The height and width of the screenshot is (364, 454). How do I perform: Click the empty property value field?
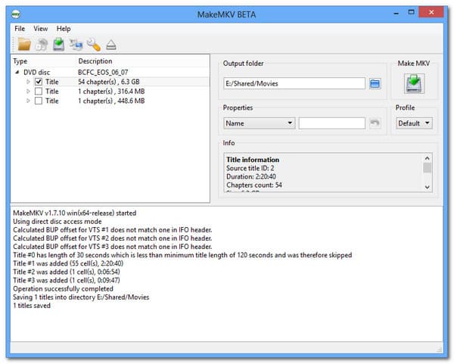coord(332,123)
